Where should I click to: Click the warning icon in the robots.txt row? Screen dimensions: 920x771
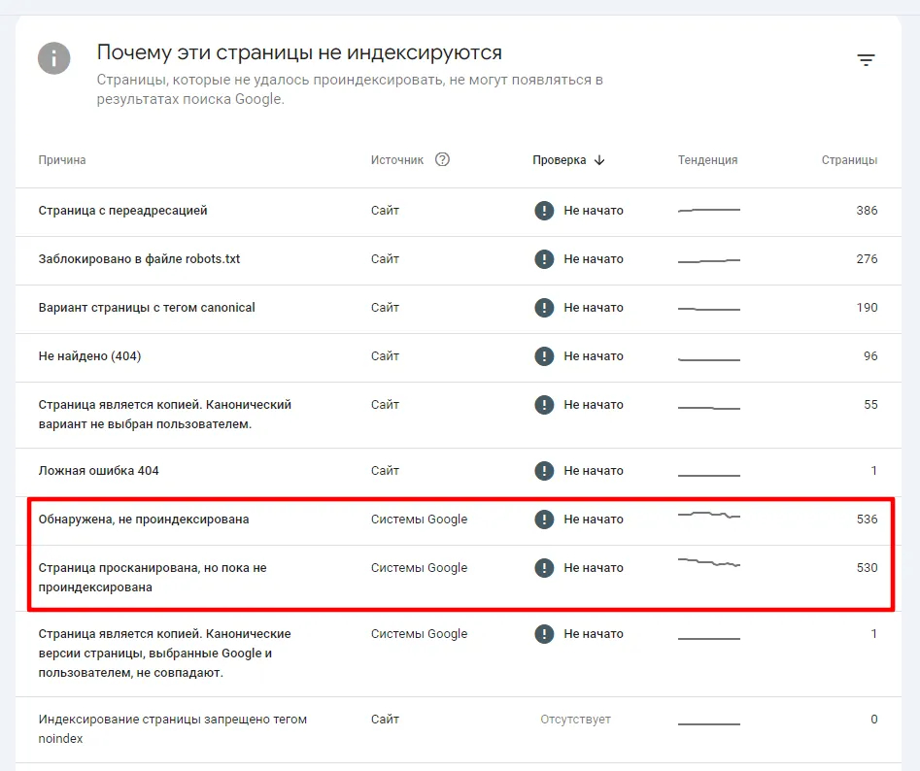[544, 259]
